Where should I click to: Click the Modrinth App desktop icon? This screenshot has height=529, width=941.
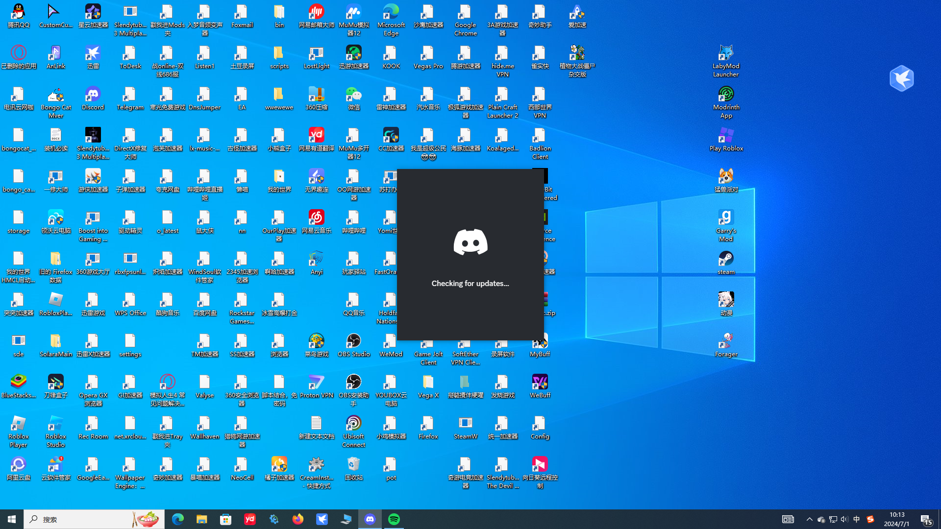click(726, 102)
